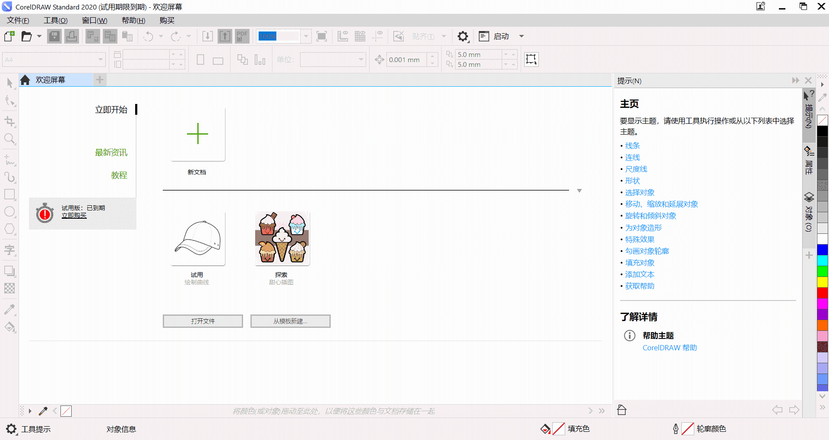829x440 pixels.
Task: Open the zoom level dropdown
Action: 306,36
